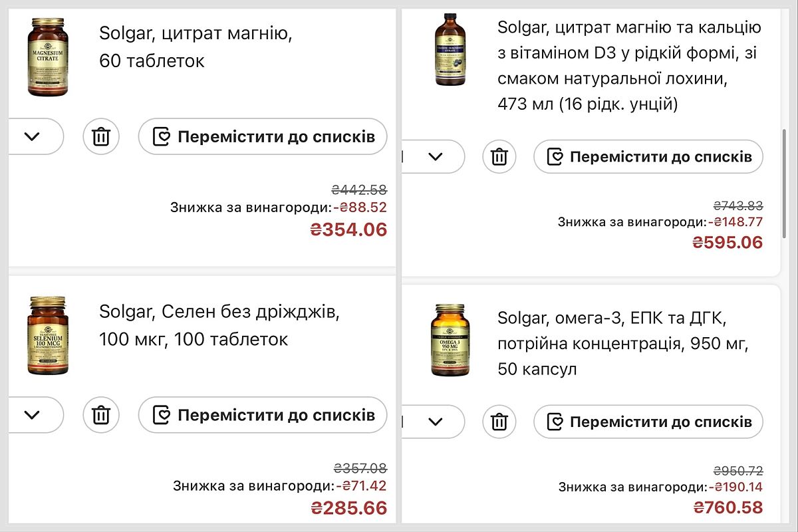Open Solgar magnesium citrate 60 tablets product title
The width and height of the screenshot is (798, 532).
[196, 47]
